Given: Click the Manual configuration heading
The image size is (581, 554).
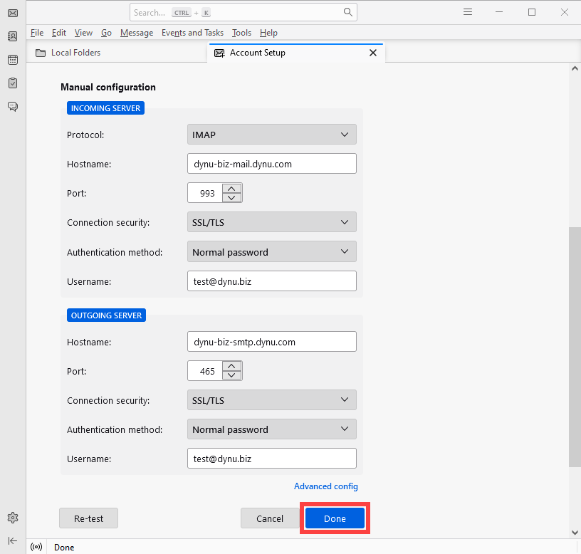Looking at the screenshot, I should (108, 87).
